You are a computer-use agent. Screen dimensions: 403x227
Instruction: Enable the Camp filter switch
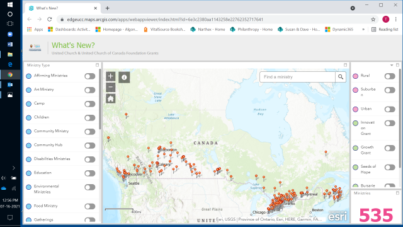(89, 104)
